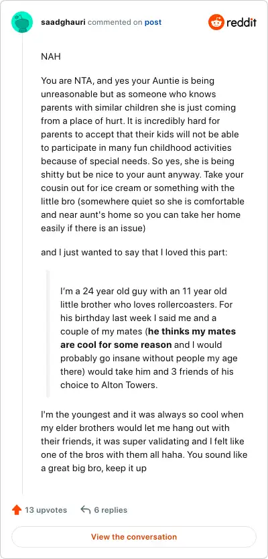Click the reddit wordmark text
The width and height of the screenshot is (268, 559).
pos(241,23)
